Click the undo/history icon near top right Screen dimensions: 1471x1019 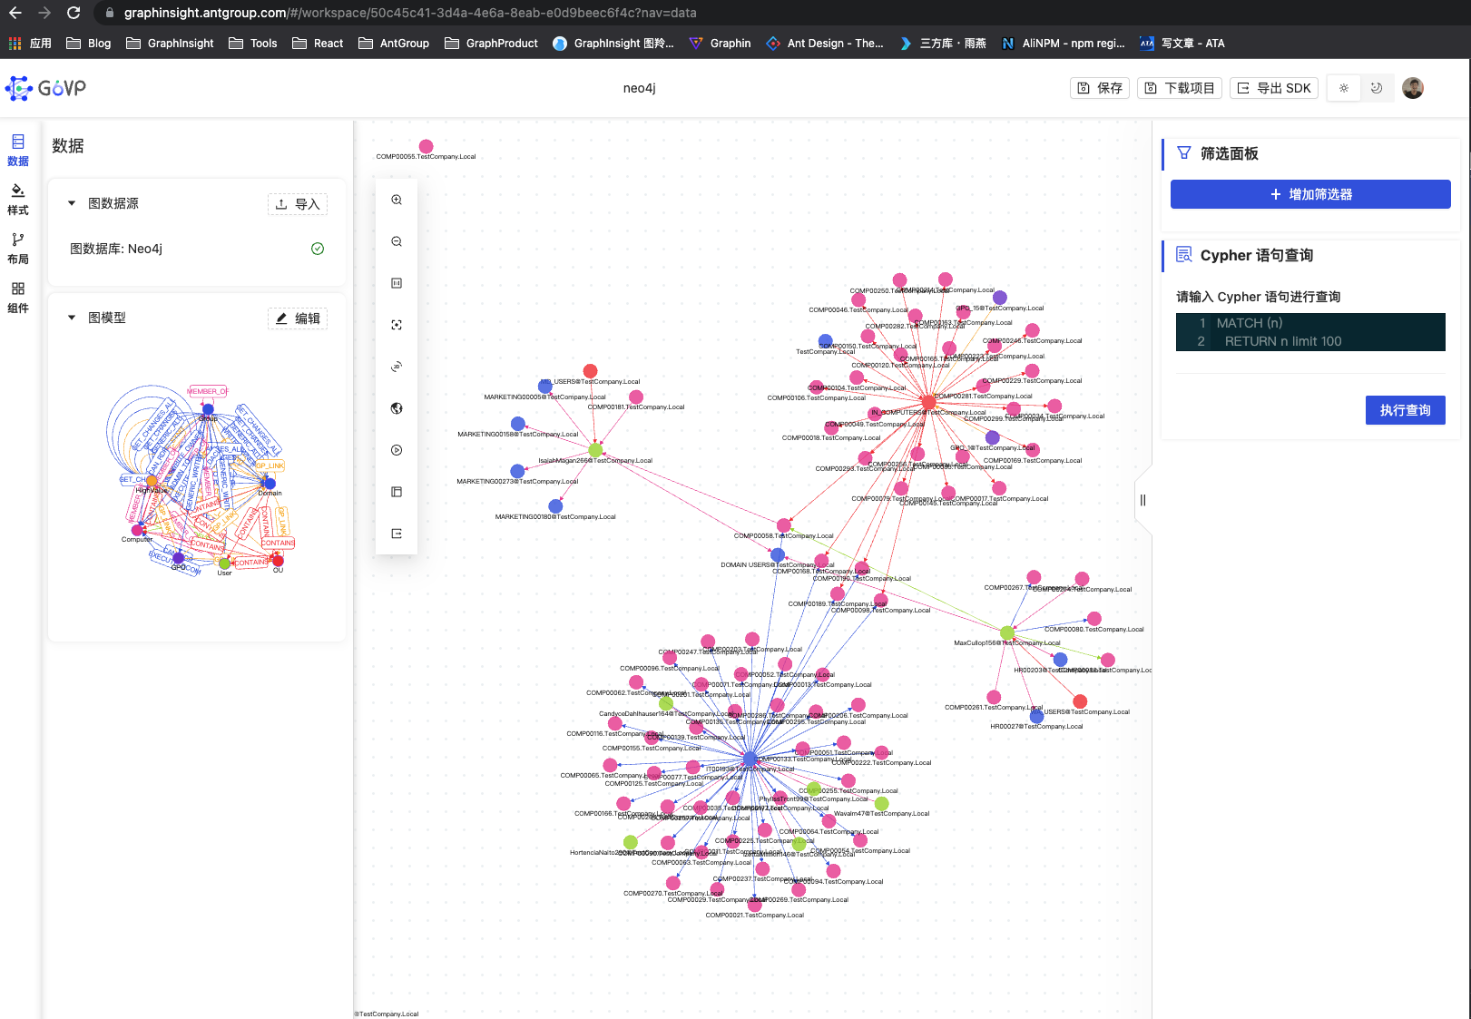[1378, 88]
